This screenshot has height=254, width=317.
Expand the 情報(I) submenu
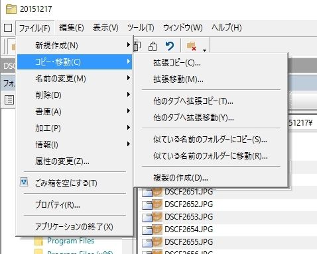pos(75,145)
